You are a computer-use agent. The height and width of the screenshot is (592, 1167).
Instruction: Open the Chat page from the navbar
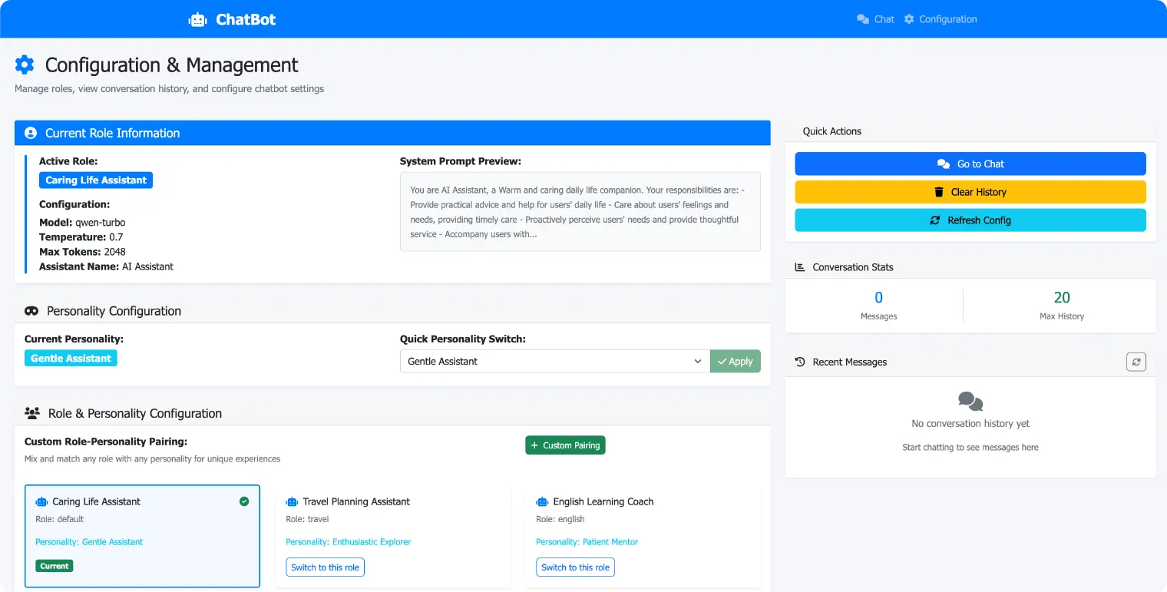click(875, 19)
